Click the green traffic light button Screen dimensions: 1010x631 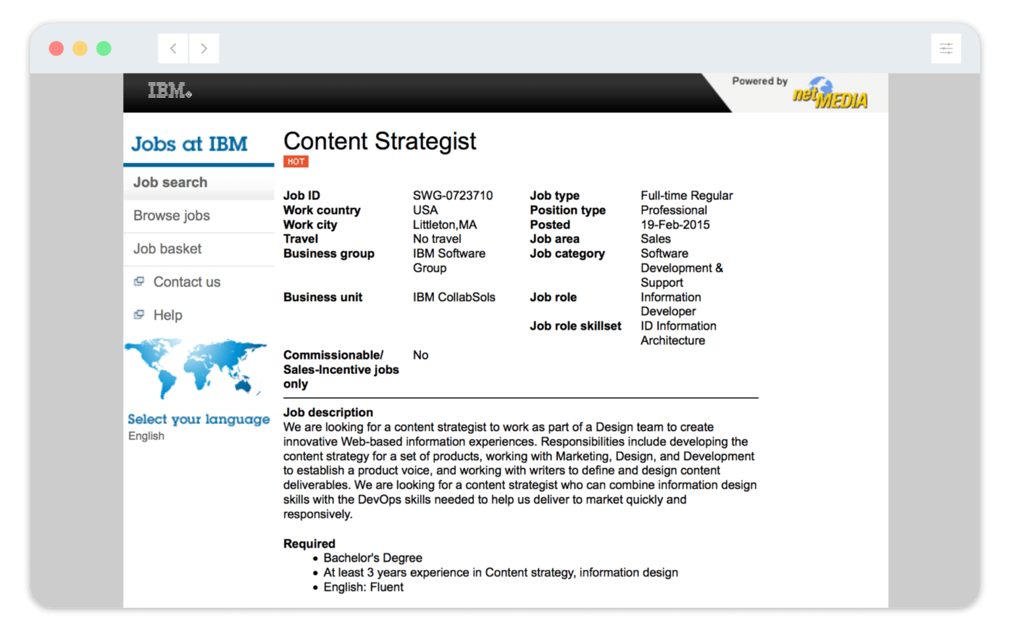point(104,48)
